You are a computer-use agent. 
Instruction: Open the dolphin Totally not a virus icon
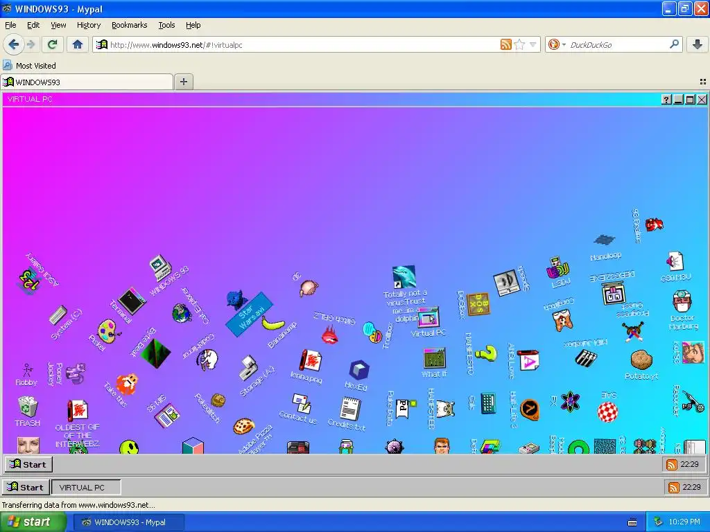click(x=404, y=276)
